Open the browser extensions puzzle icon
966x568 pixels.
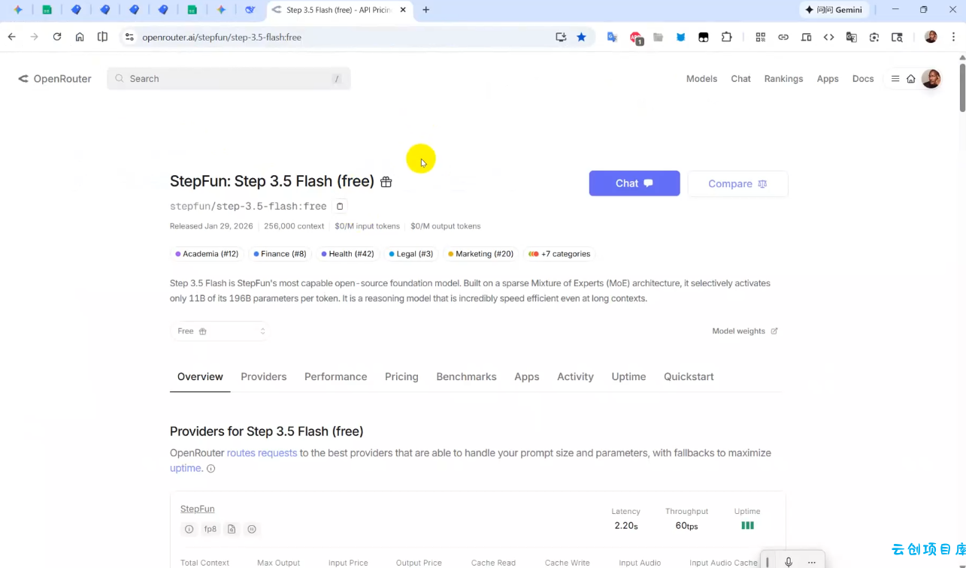coord(726,37)
